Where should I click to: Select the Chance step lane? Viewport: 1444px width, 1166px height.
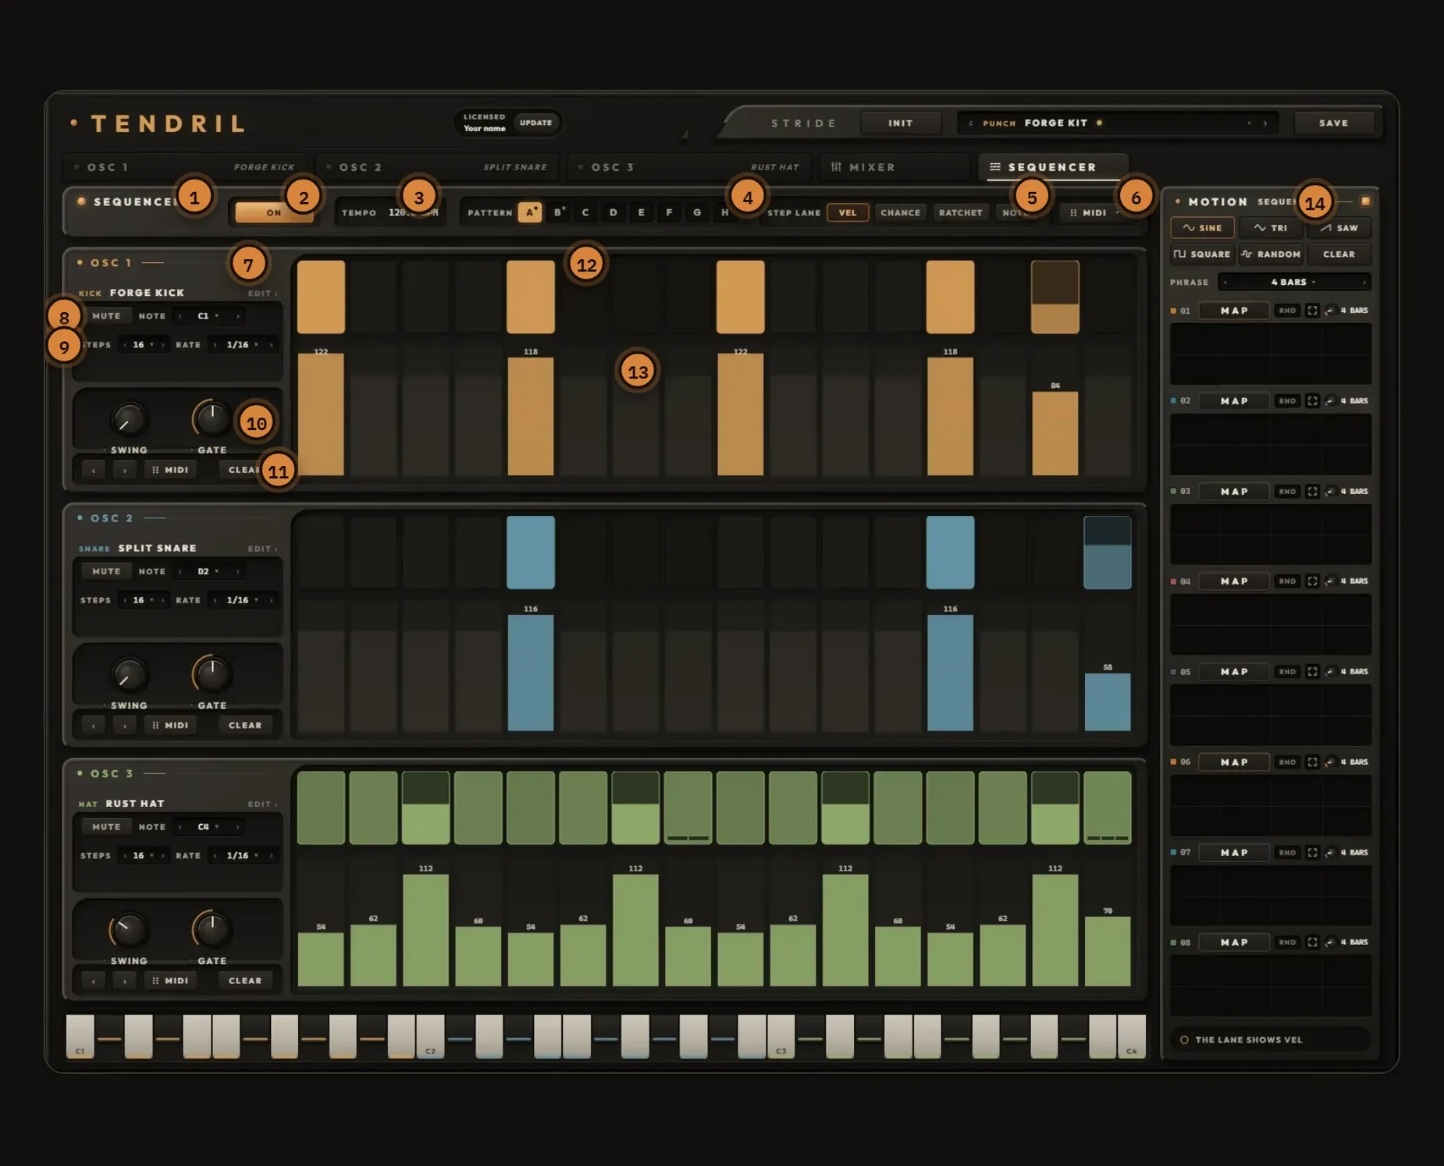900,212
